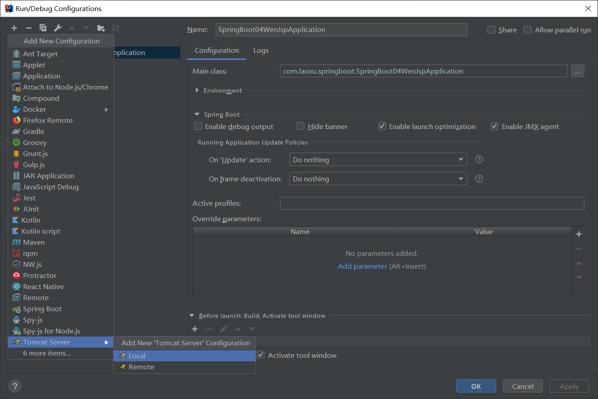
Task: Select Applet configuration type
Action: [61, 65]
